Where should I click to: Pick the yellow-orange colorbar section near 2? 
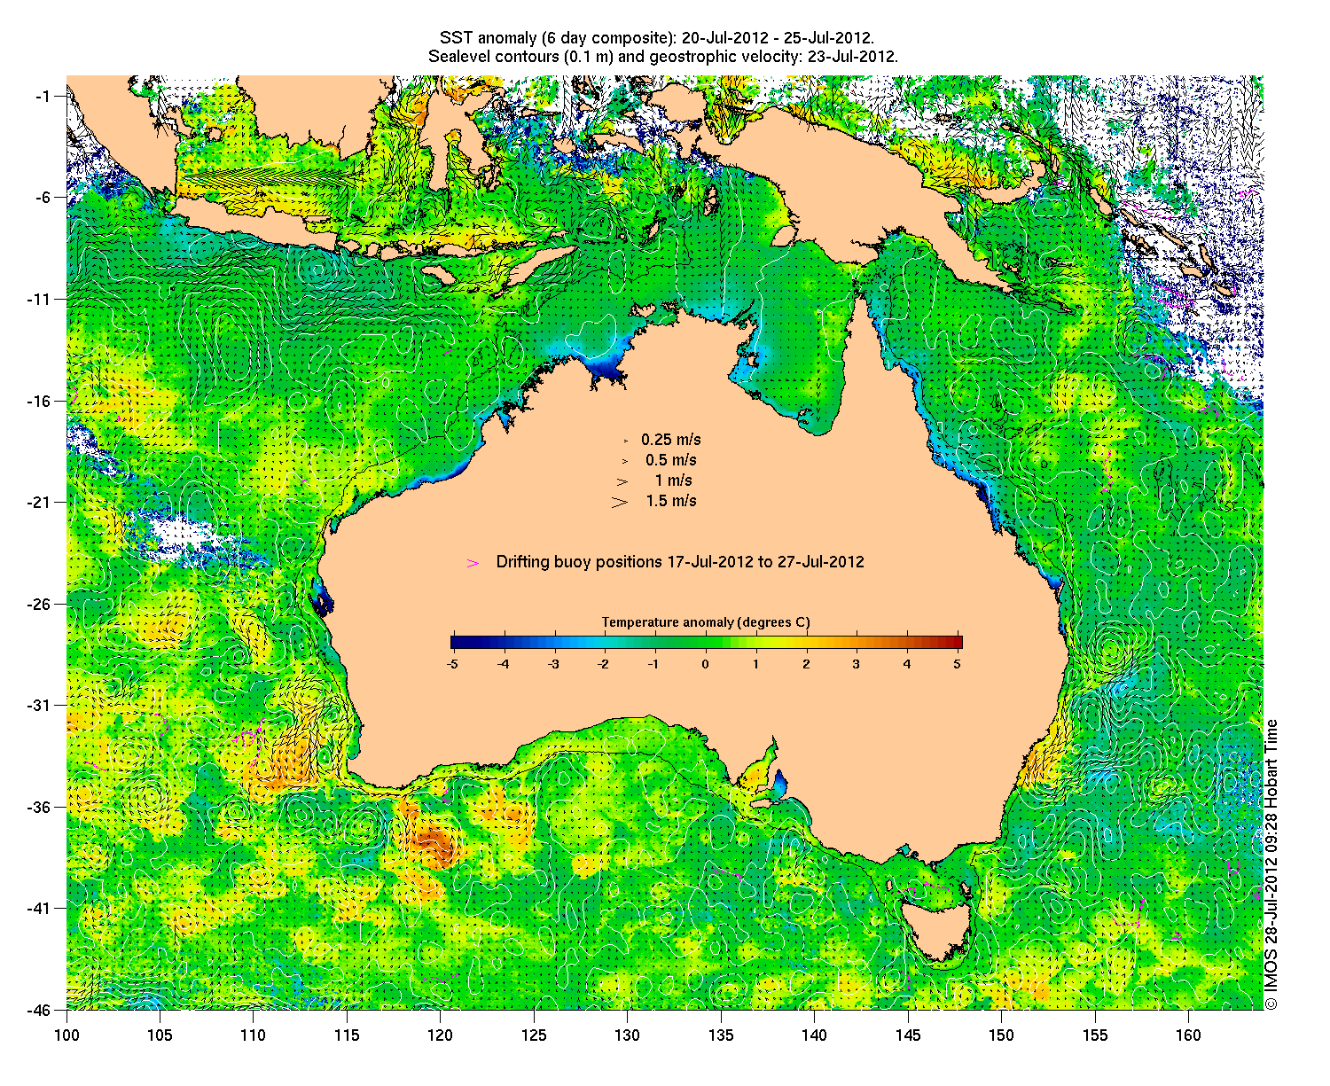(x=807, y=643)
